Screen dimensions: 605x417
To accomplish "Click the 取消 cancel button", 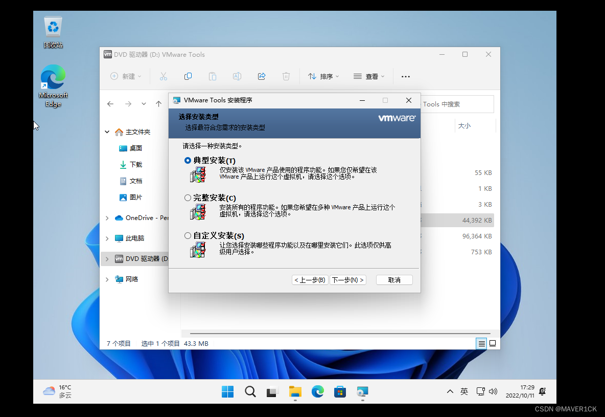I will (394, 280).
